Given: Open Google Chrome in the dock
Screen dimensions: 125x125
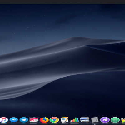Looking at the screenshot, I should point(54,120).
